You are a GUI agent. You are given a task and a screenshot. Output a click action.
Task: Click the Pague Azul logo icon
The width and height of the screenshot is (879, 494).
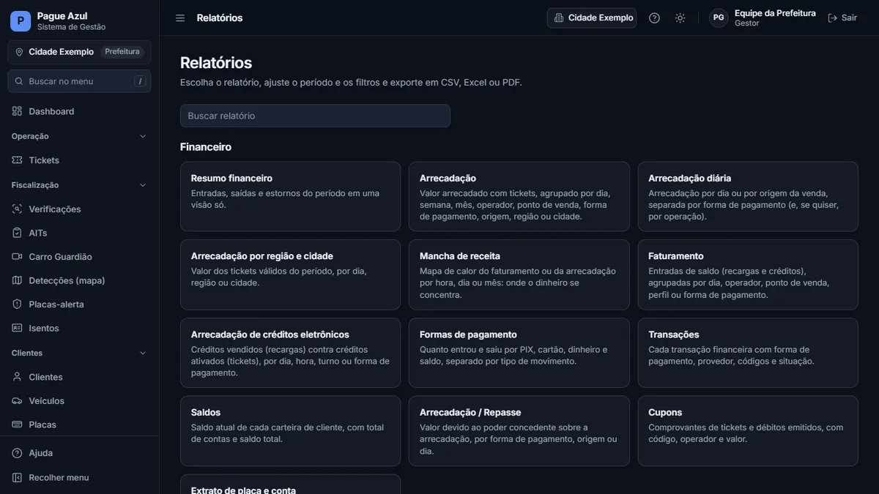pos(21,21)
